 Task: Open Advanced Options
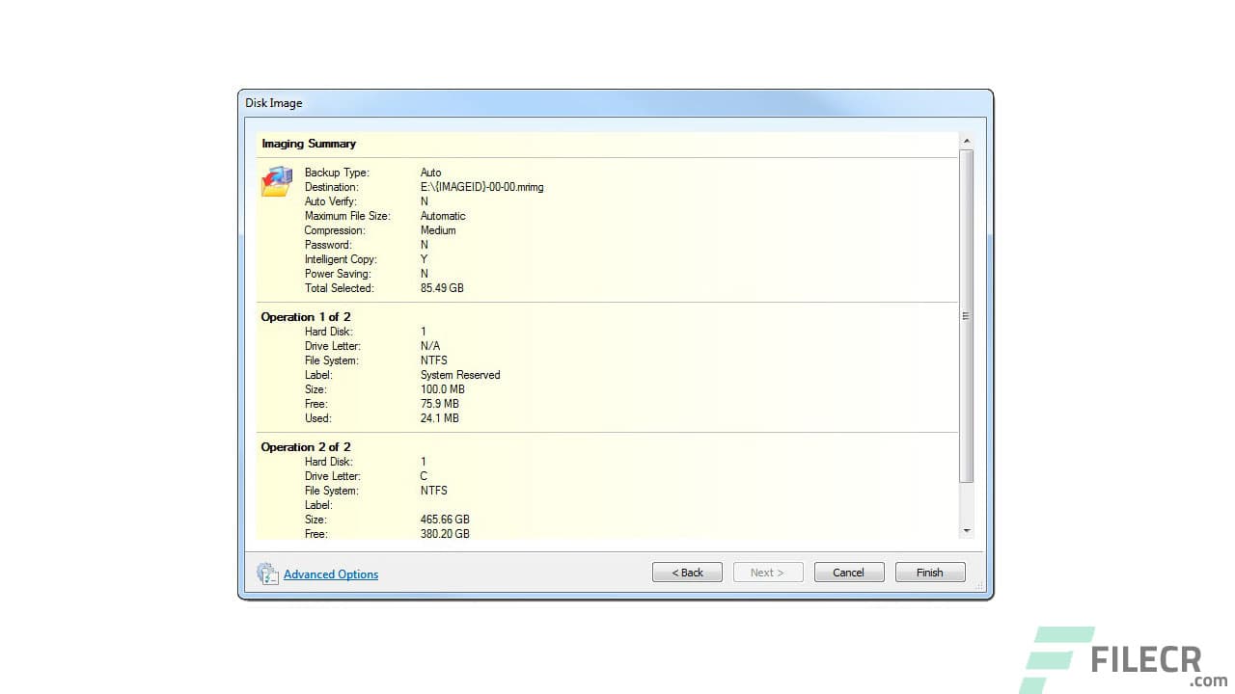[330, 574]
